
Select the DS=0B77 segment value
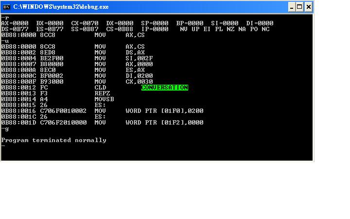[x=15, y=29]
